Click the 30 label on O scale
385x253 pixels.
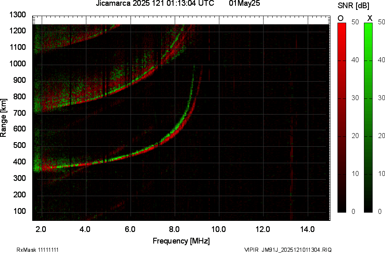point(355,98)
